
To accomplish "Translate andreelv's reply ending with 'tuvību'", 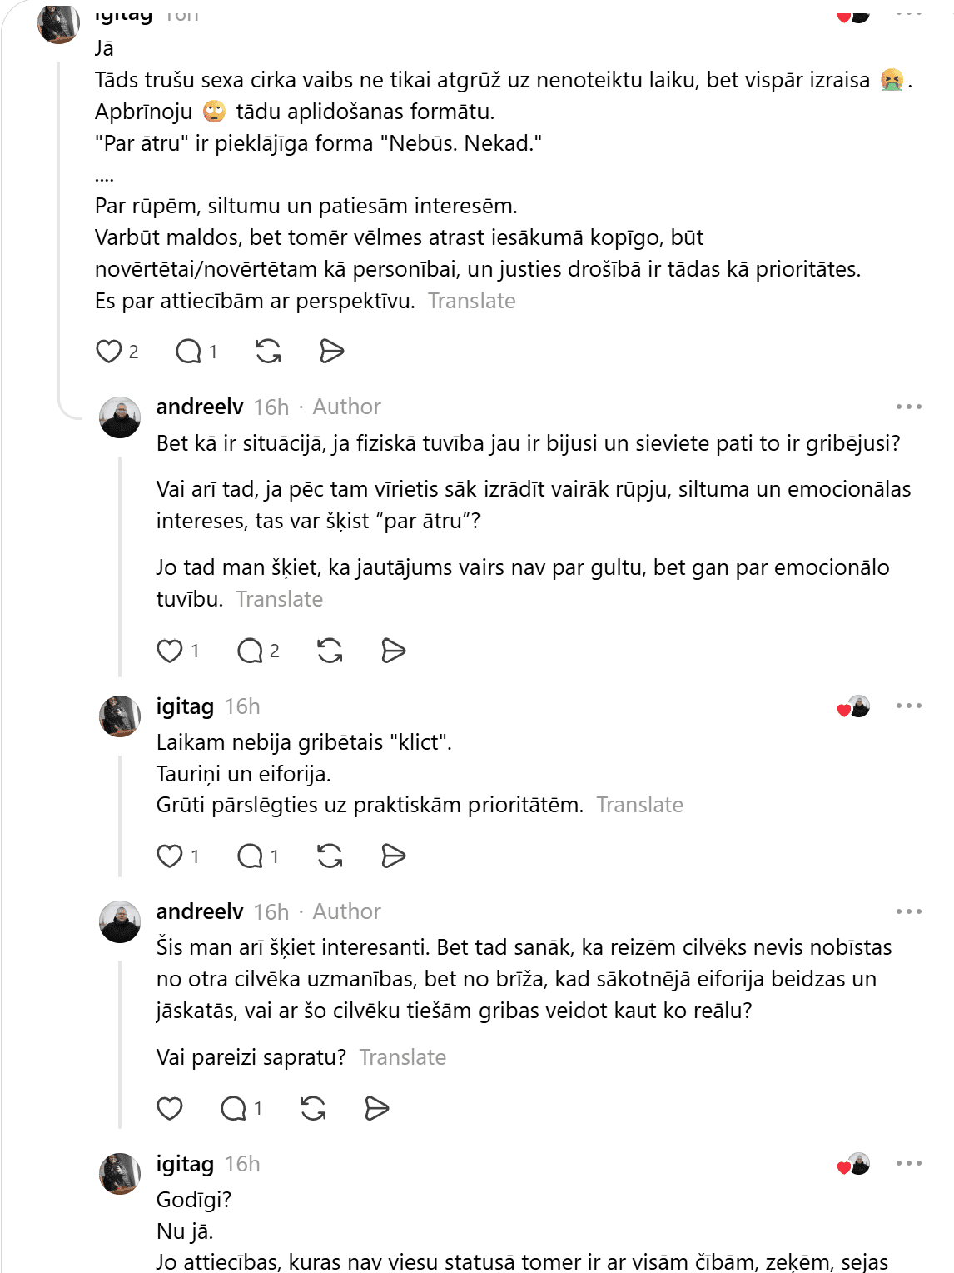I will pos(280,599).
